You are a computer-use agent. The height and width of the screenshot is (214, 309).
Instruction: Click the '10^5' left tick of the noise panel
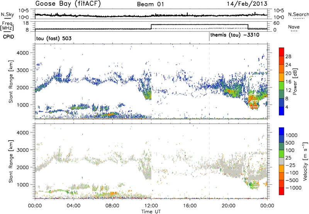point(24,11)
